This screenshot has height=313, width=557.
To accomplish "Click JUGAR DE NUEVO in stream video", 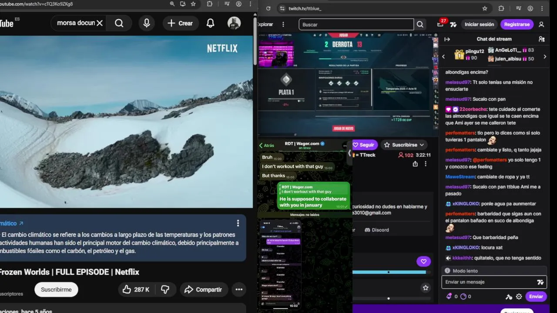I will [343, 129].
